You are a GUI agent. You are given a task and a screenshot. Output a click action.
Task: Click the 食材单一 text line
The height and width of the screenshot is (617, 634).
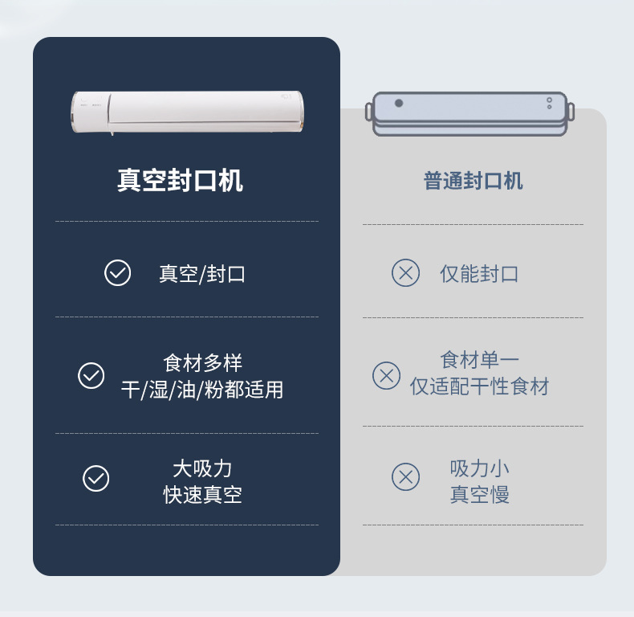(x=479, y=360)
